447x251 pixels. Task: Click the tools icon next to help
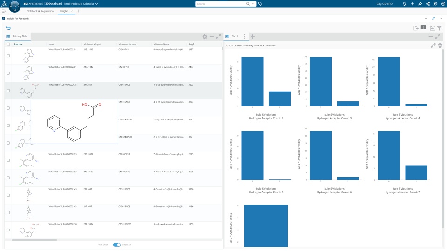click(435, 4)
